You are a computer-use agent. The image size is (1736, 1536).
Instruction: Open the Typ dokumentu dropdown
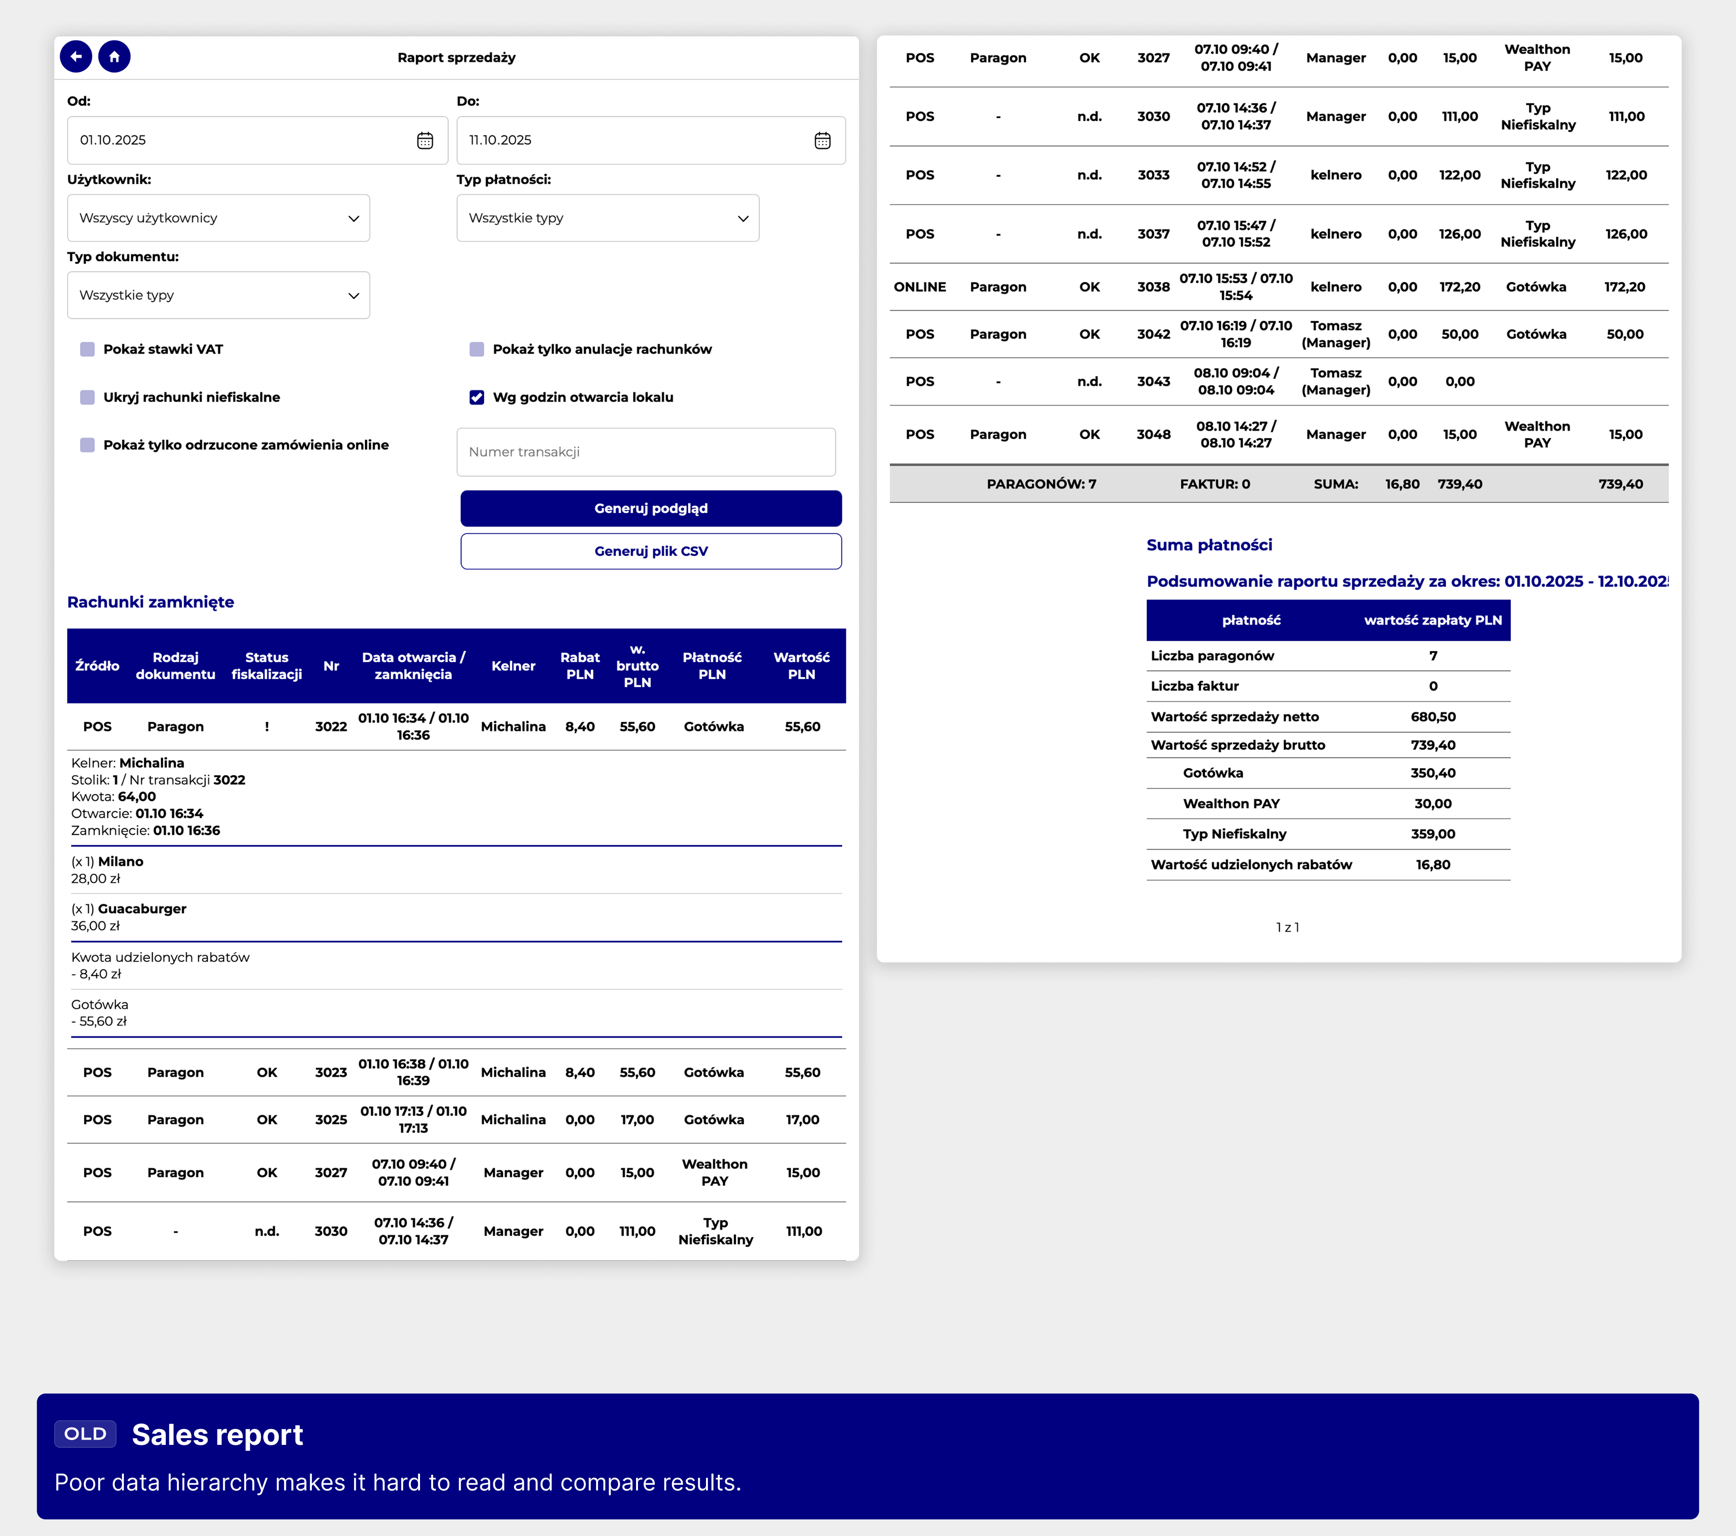218,296
